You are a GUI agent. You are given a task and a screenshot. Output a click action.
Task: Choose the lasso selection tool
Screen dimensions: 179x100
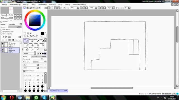tap(28, 33)
